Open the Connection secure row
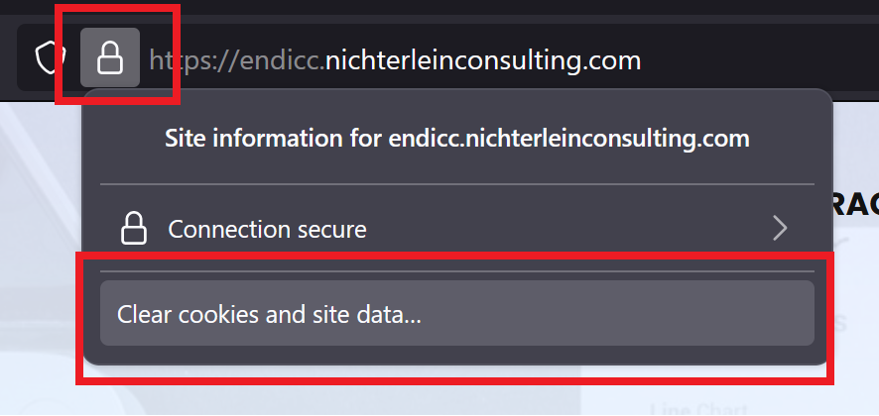Image resolution: width=879 pixels, height=416 pixels. click(x=456, y=230)
